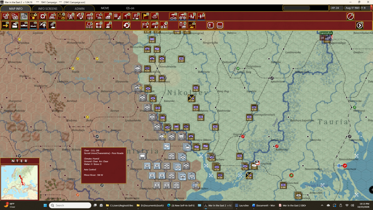Click the Aug 17 1941 date display
The width and height of the screenshot is (373, 210).
[352, 8]
